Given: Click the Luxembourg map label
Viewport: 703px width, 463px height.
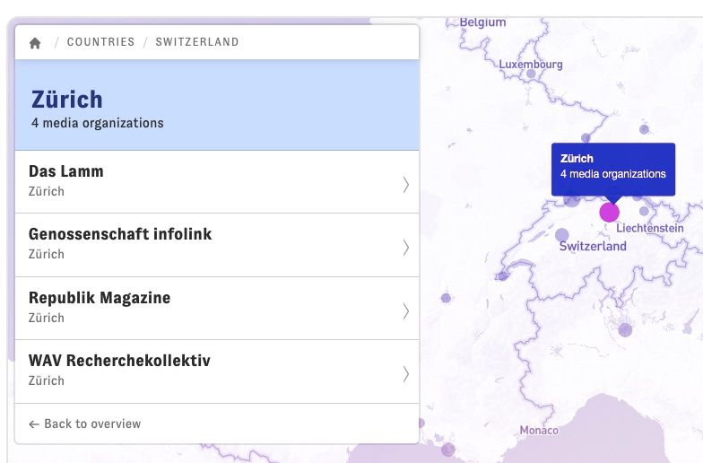Looking at the screenshot, I should (x=531, y=65).
